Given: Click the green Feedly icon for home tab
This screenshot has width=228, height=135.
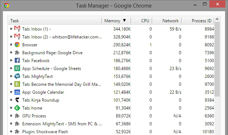Looking at the screenshot, I should [17, 108].
